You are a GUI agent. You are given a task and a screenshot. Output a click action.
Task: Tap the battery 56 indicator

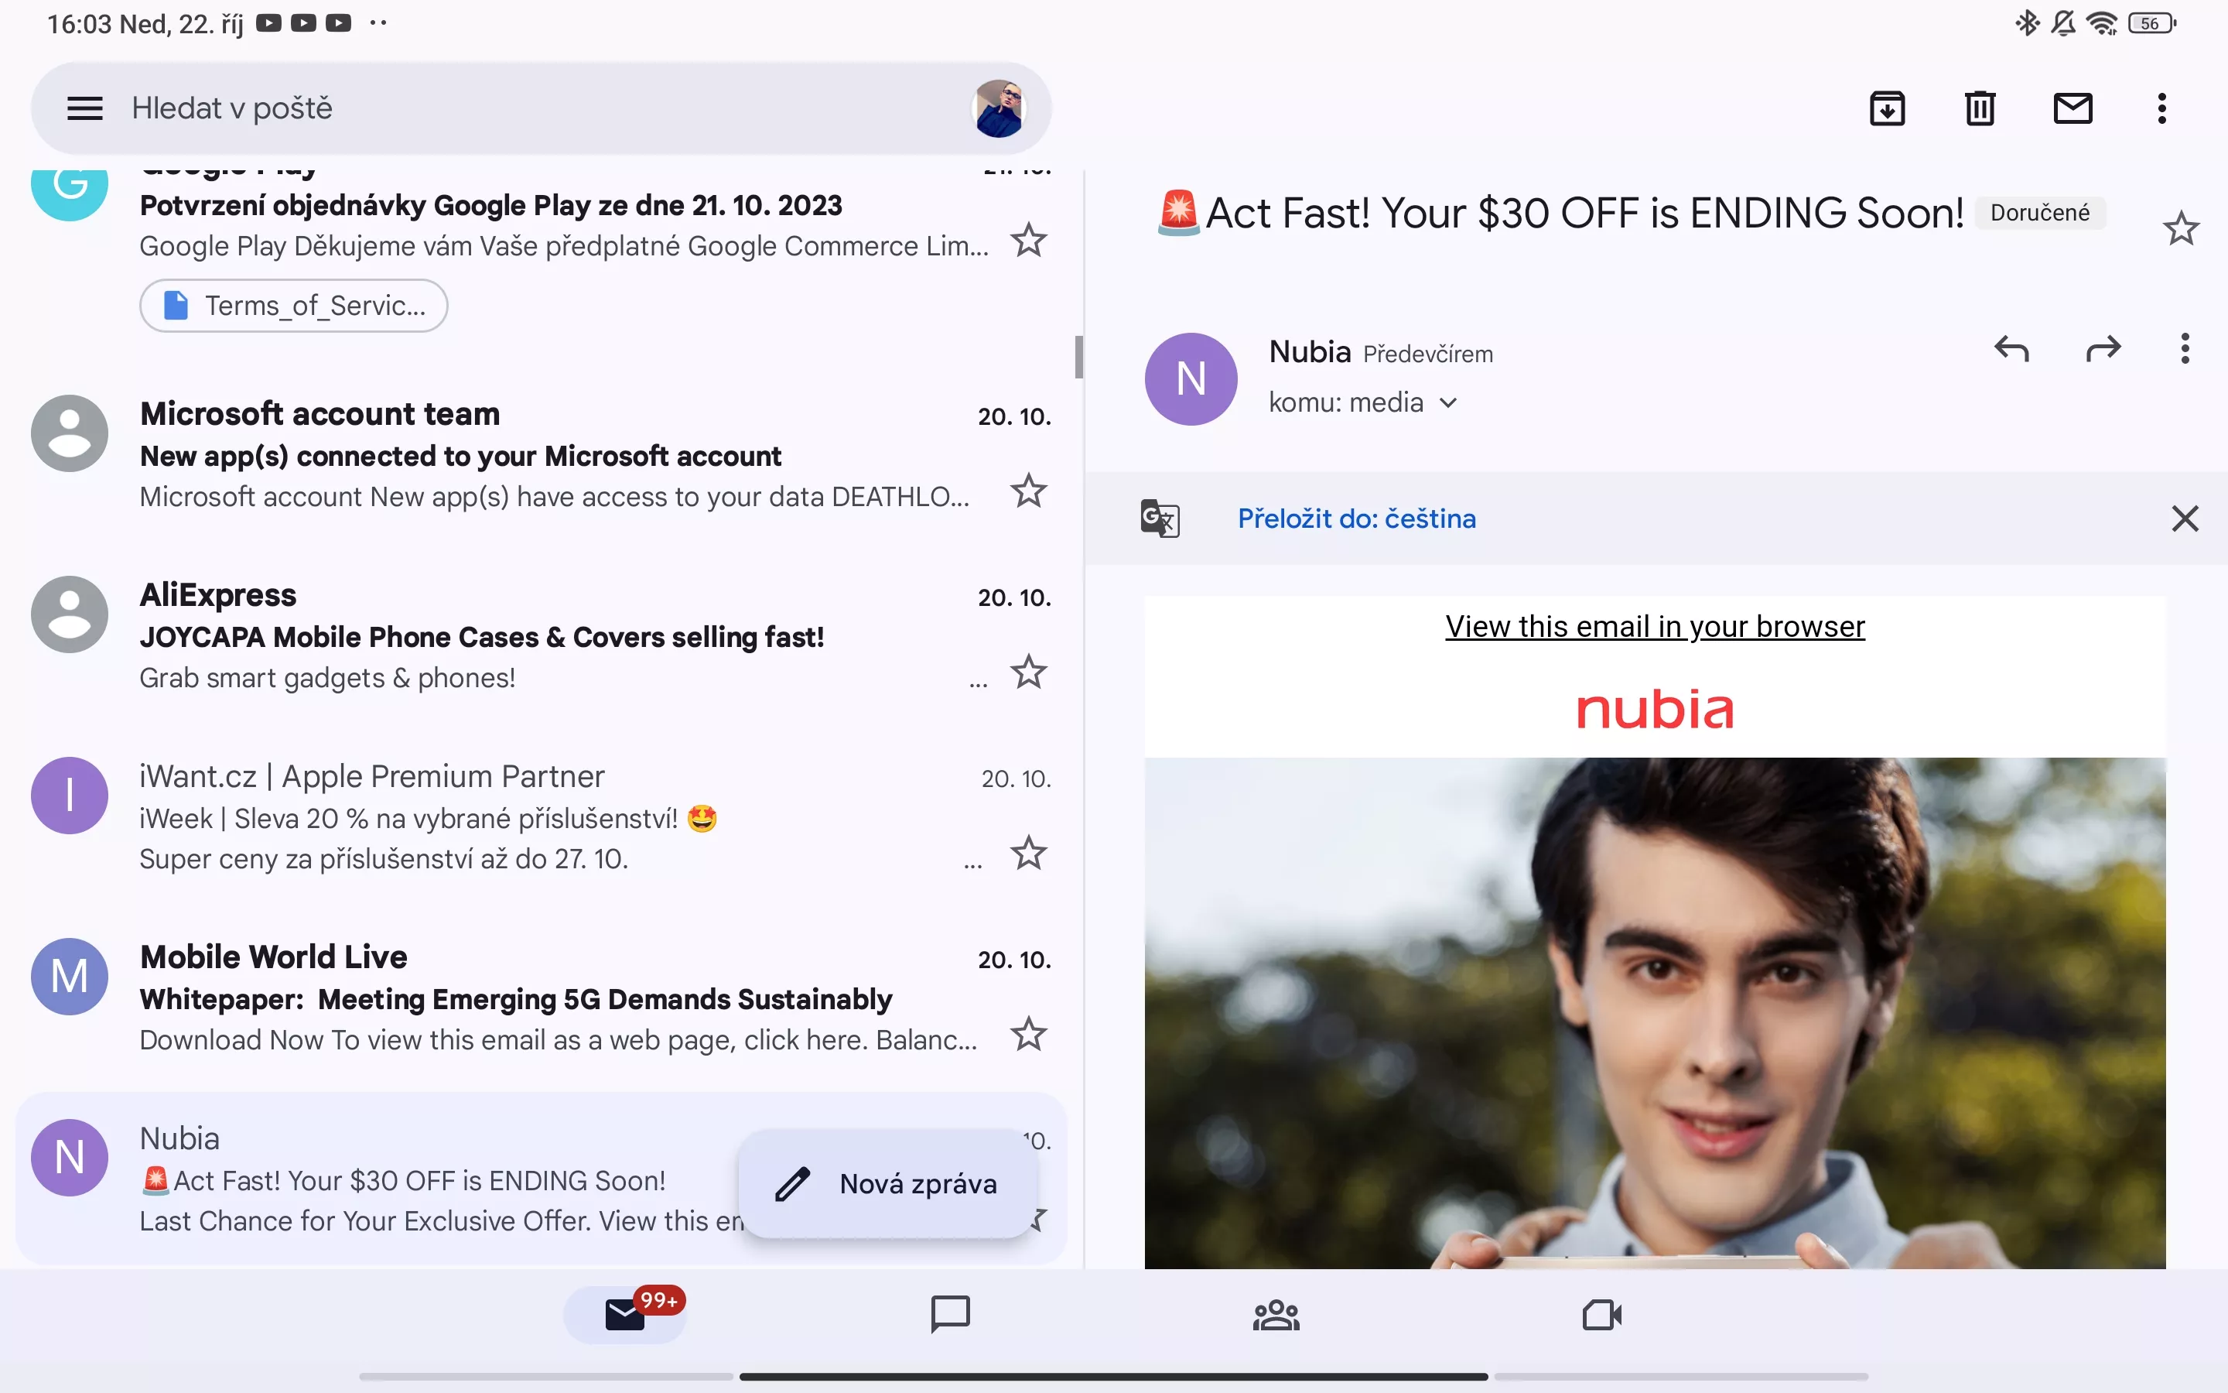point(2151,23)
